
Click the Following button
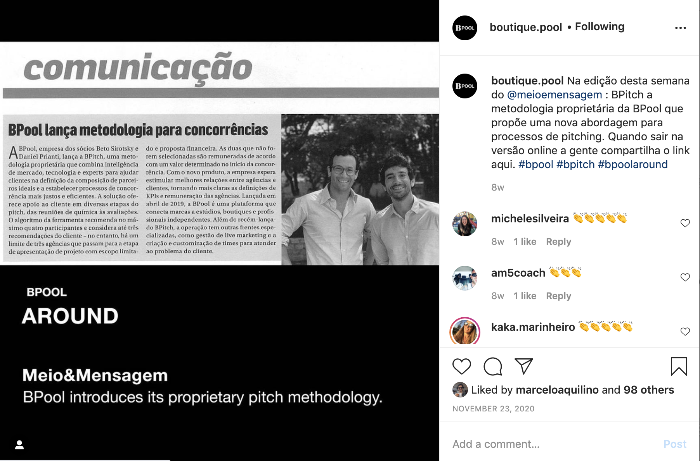click(600, 27)
